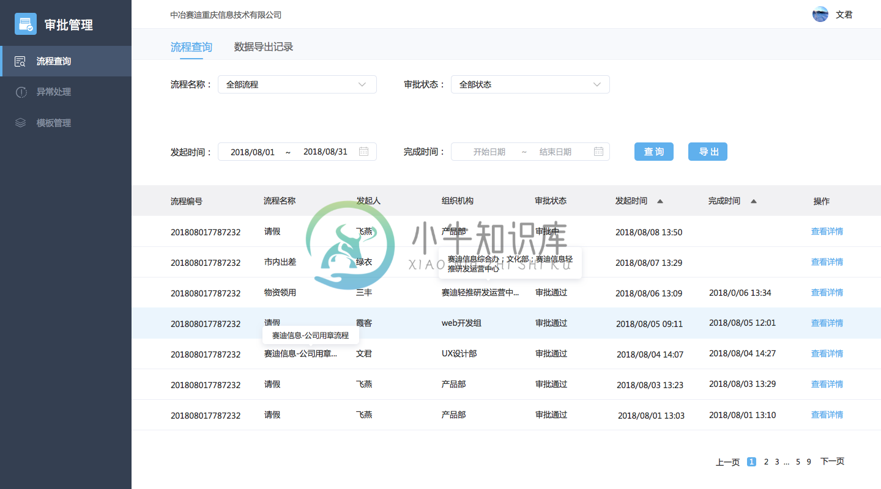Click the 流程编号 column header
This screenshot has height=489, width=881.
point(187,201)
